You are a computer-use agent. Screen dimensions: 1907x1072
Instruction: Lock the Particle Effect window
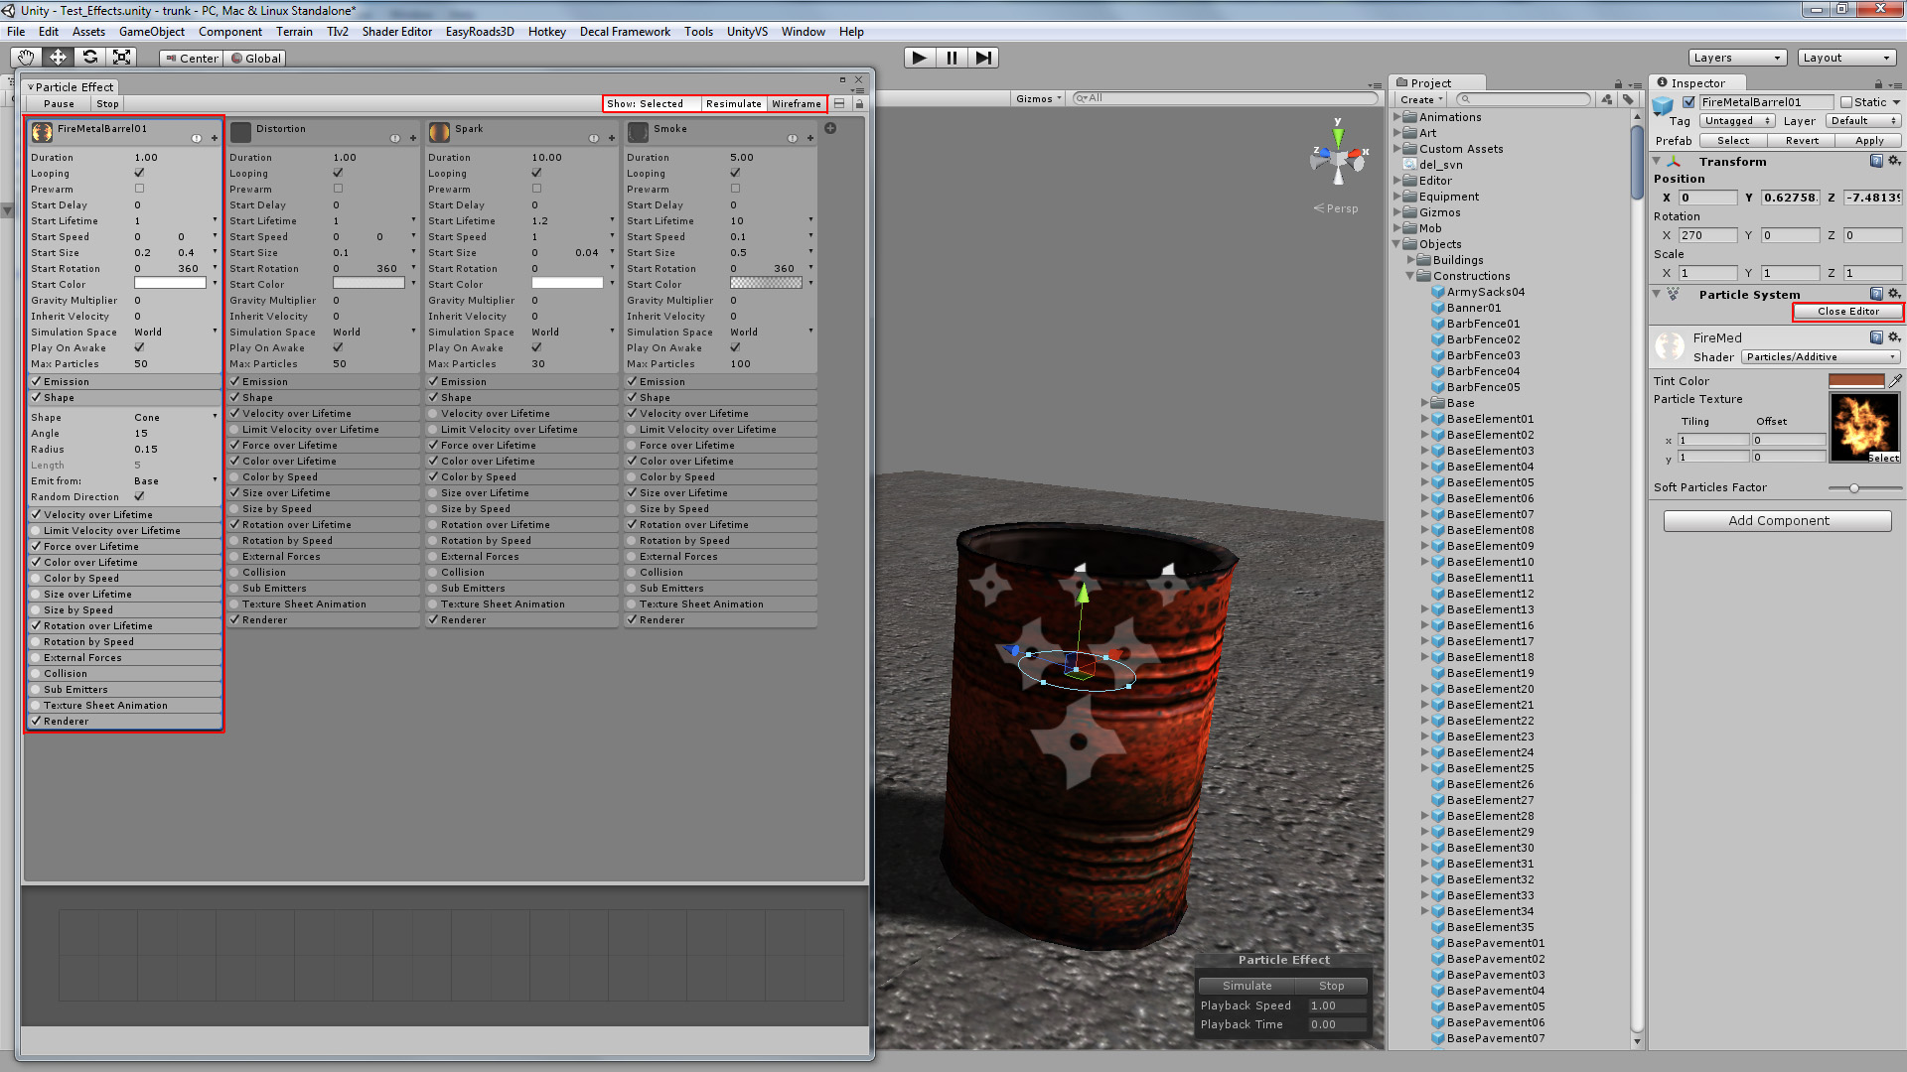(859, 103)
